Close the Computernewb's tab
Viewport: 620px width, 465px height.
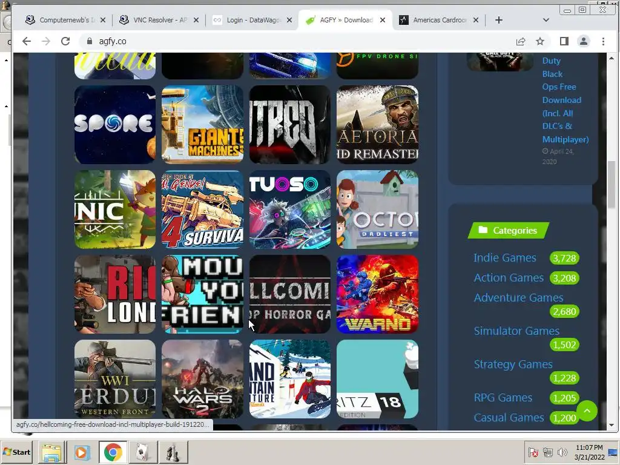tap(103, 20)
